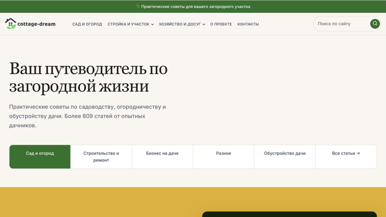Open the Обустройство дачи category tab
Viewport: 386px width, 217px height.
click(285, 157)
